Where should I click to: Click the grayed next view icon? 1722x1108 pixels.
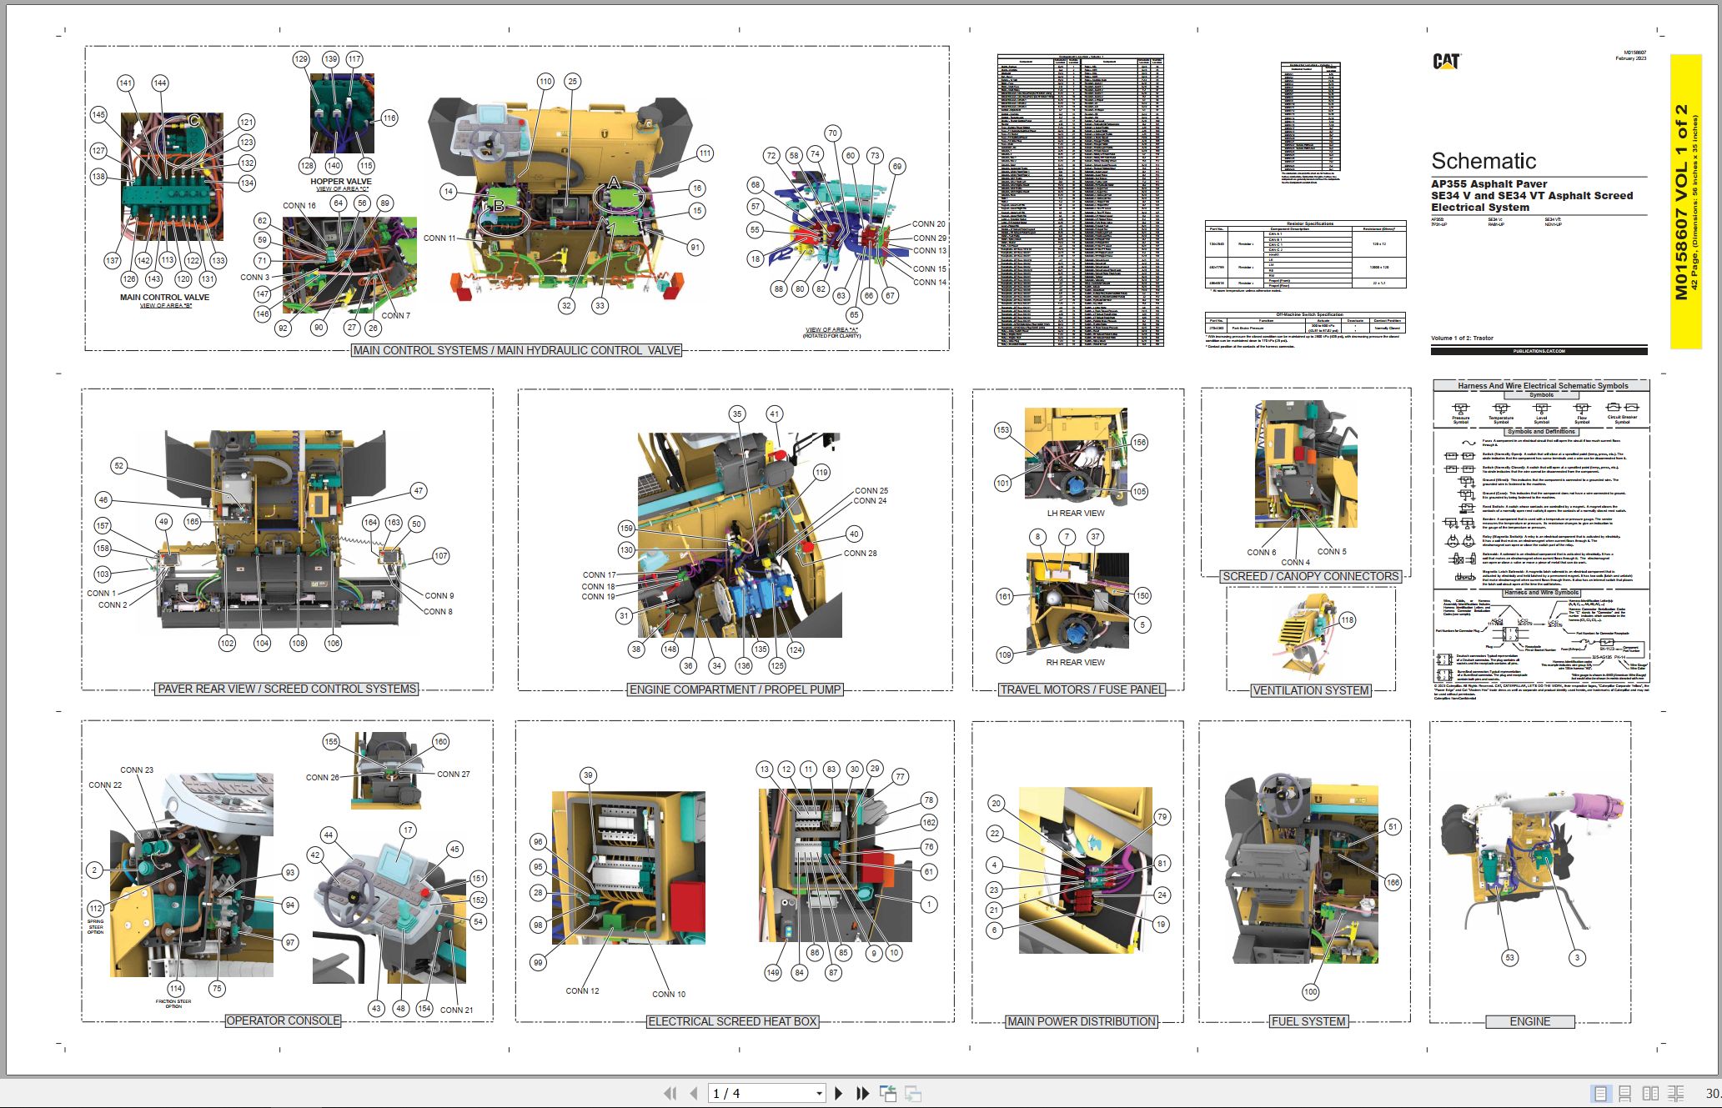tap(913, 1093)
